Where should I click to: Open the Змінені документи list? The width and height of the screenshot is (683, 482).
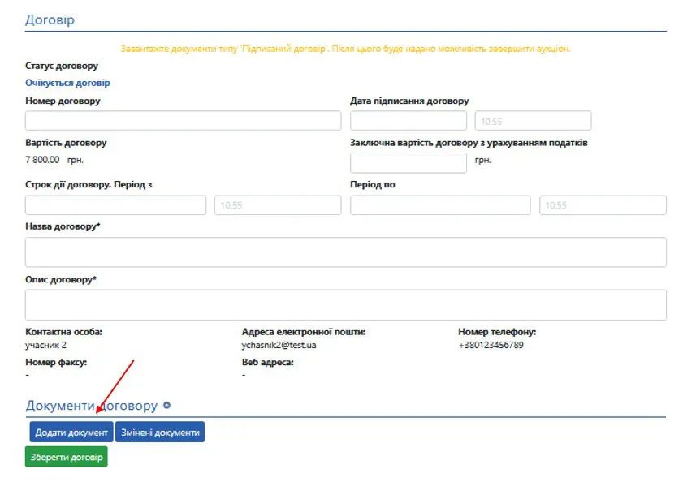pos(160,433)
